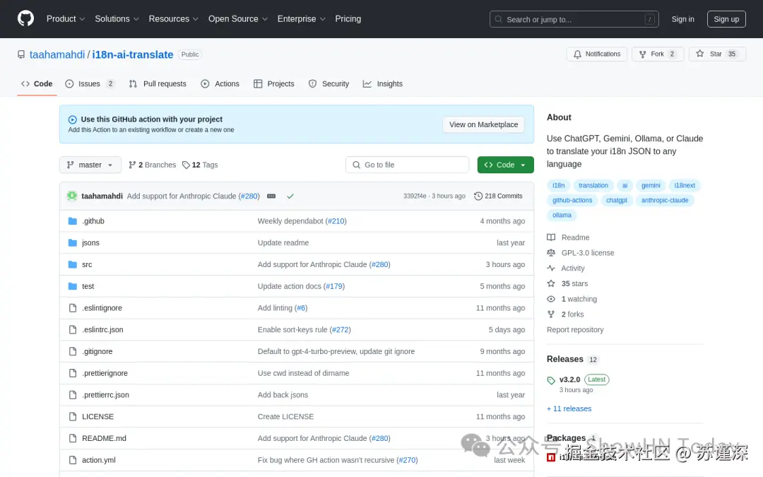Click the Readme book icon
Screen dimensions: 763x477
[551, 237]
